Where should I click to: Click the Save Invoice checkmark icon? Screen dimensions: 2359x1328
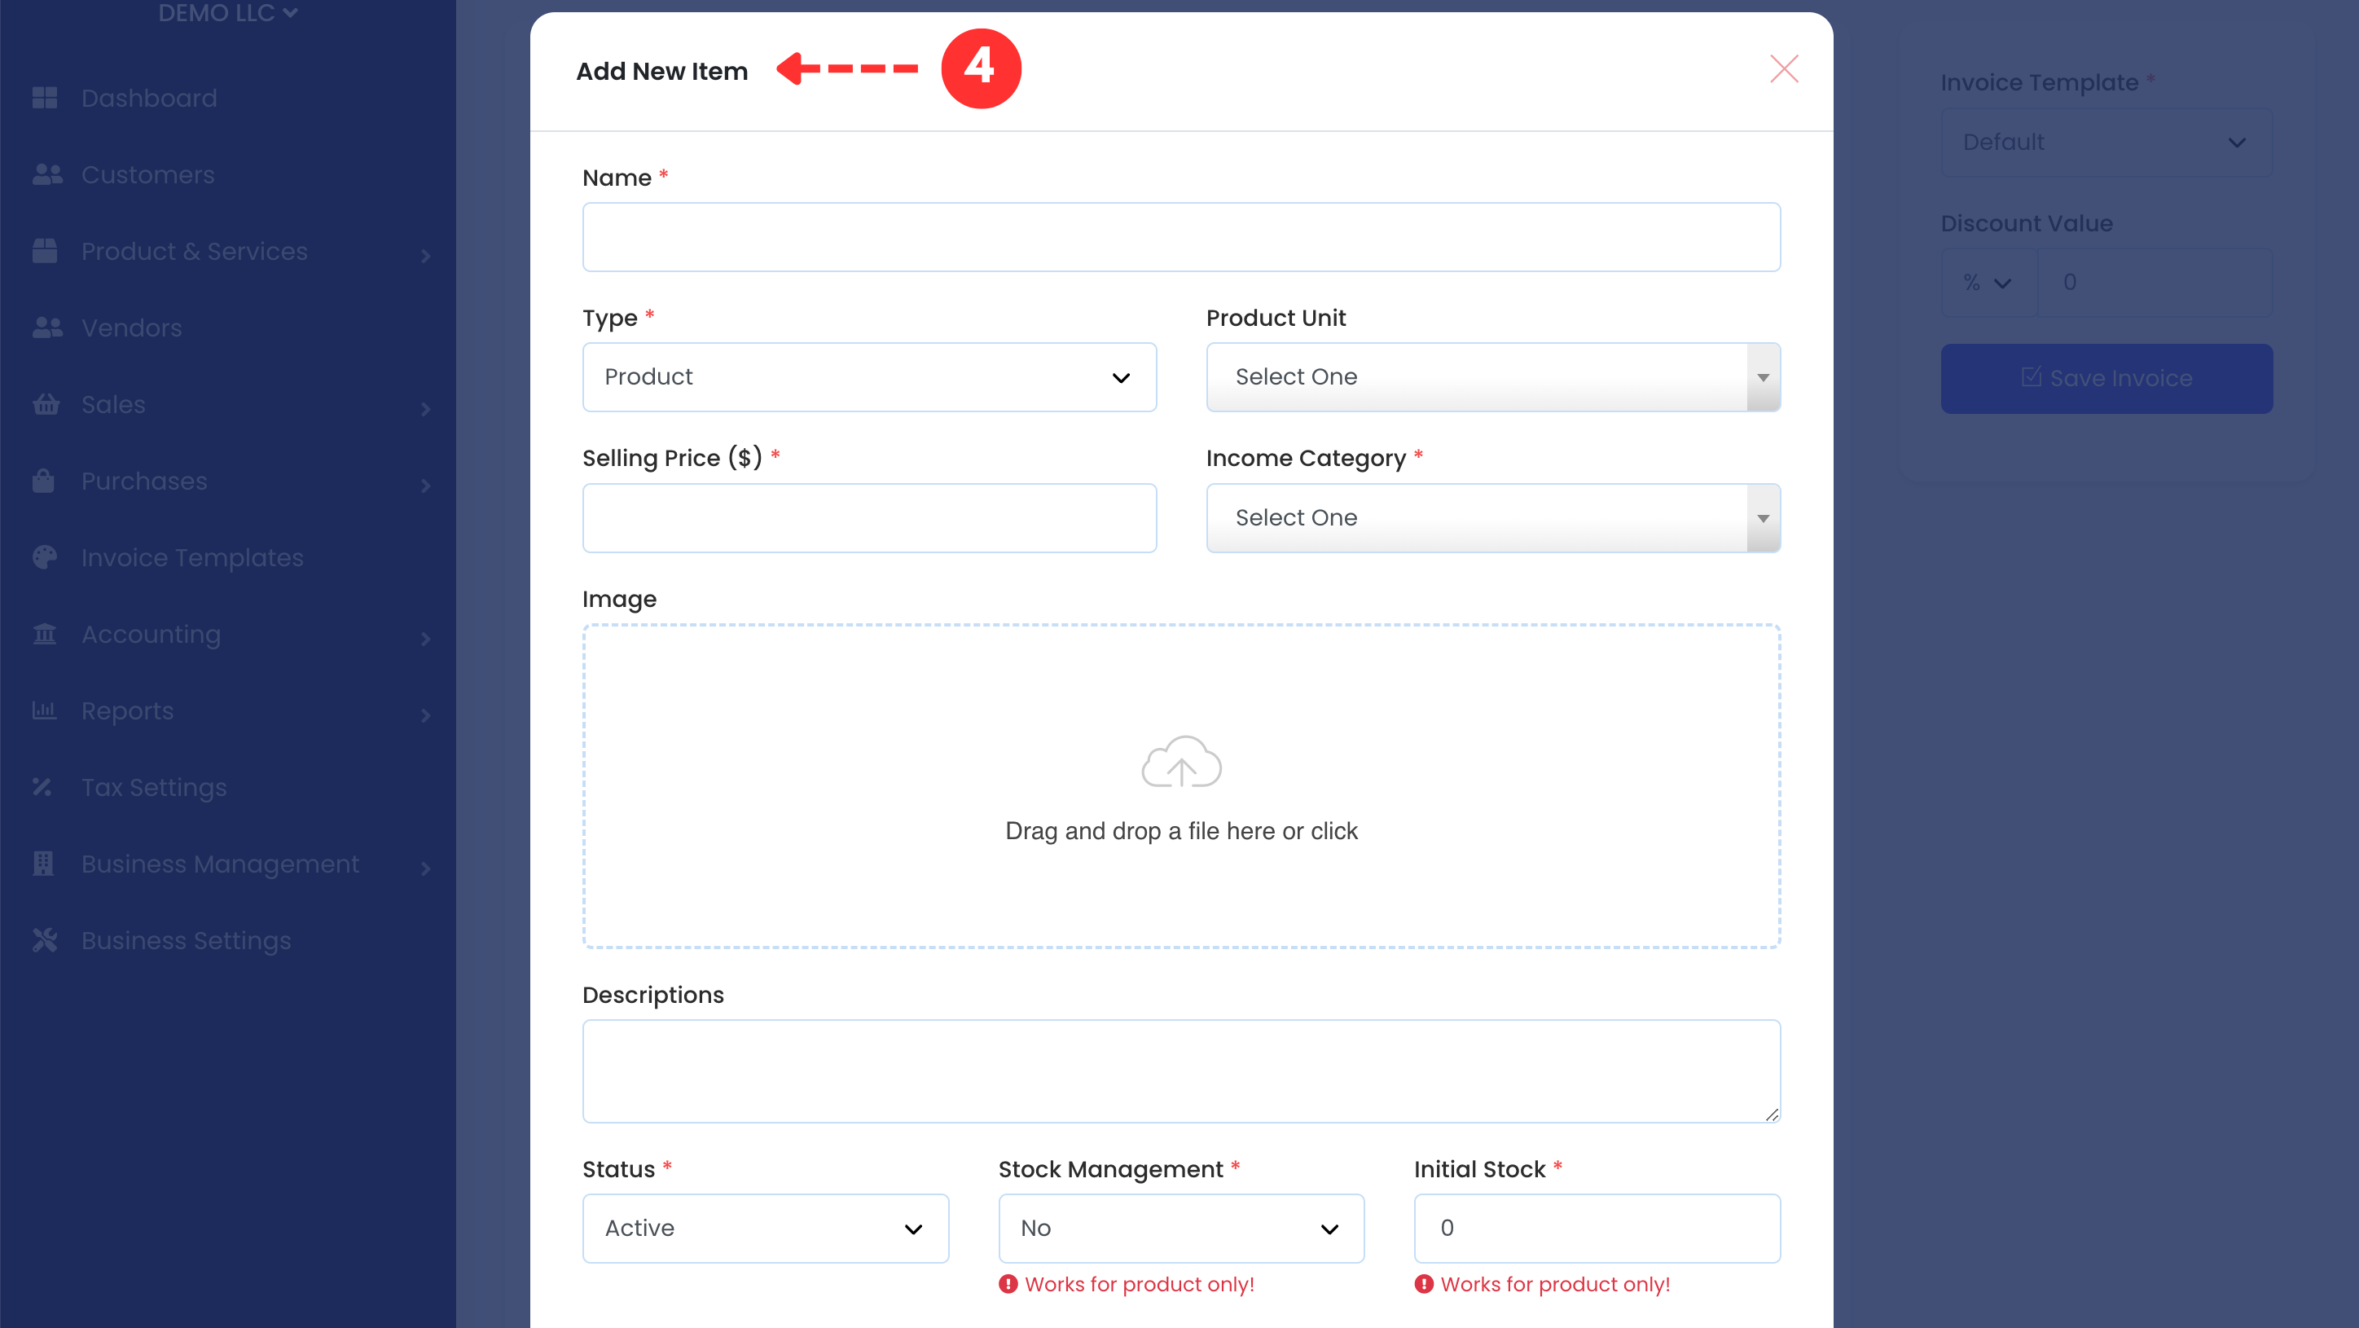pyautogui.click(x=2030, y=376)
